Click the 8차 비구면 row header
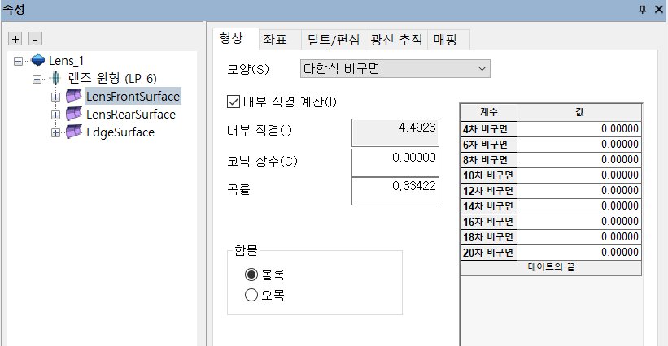 (489, 160)
